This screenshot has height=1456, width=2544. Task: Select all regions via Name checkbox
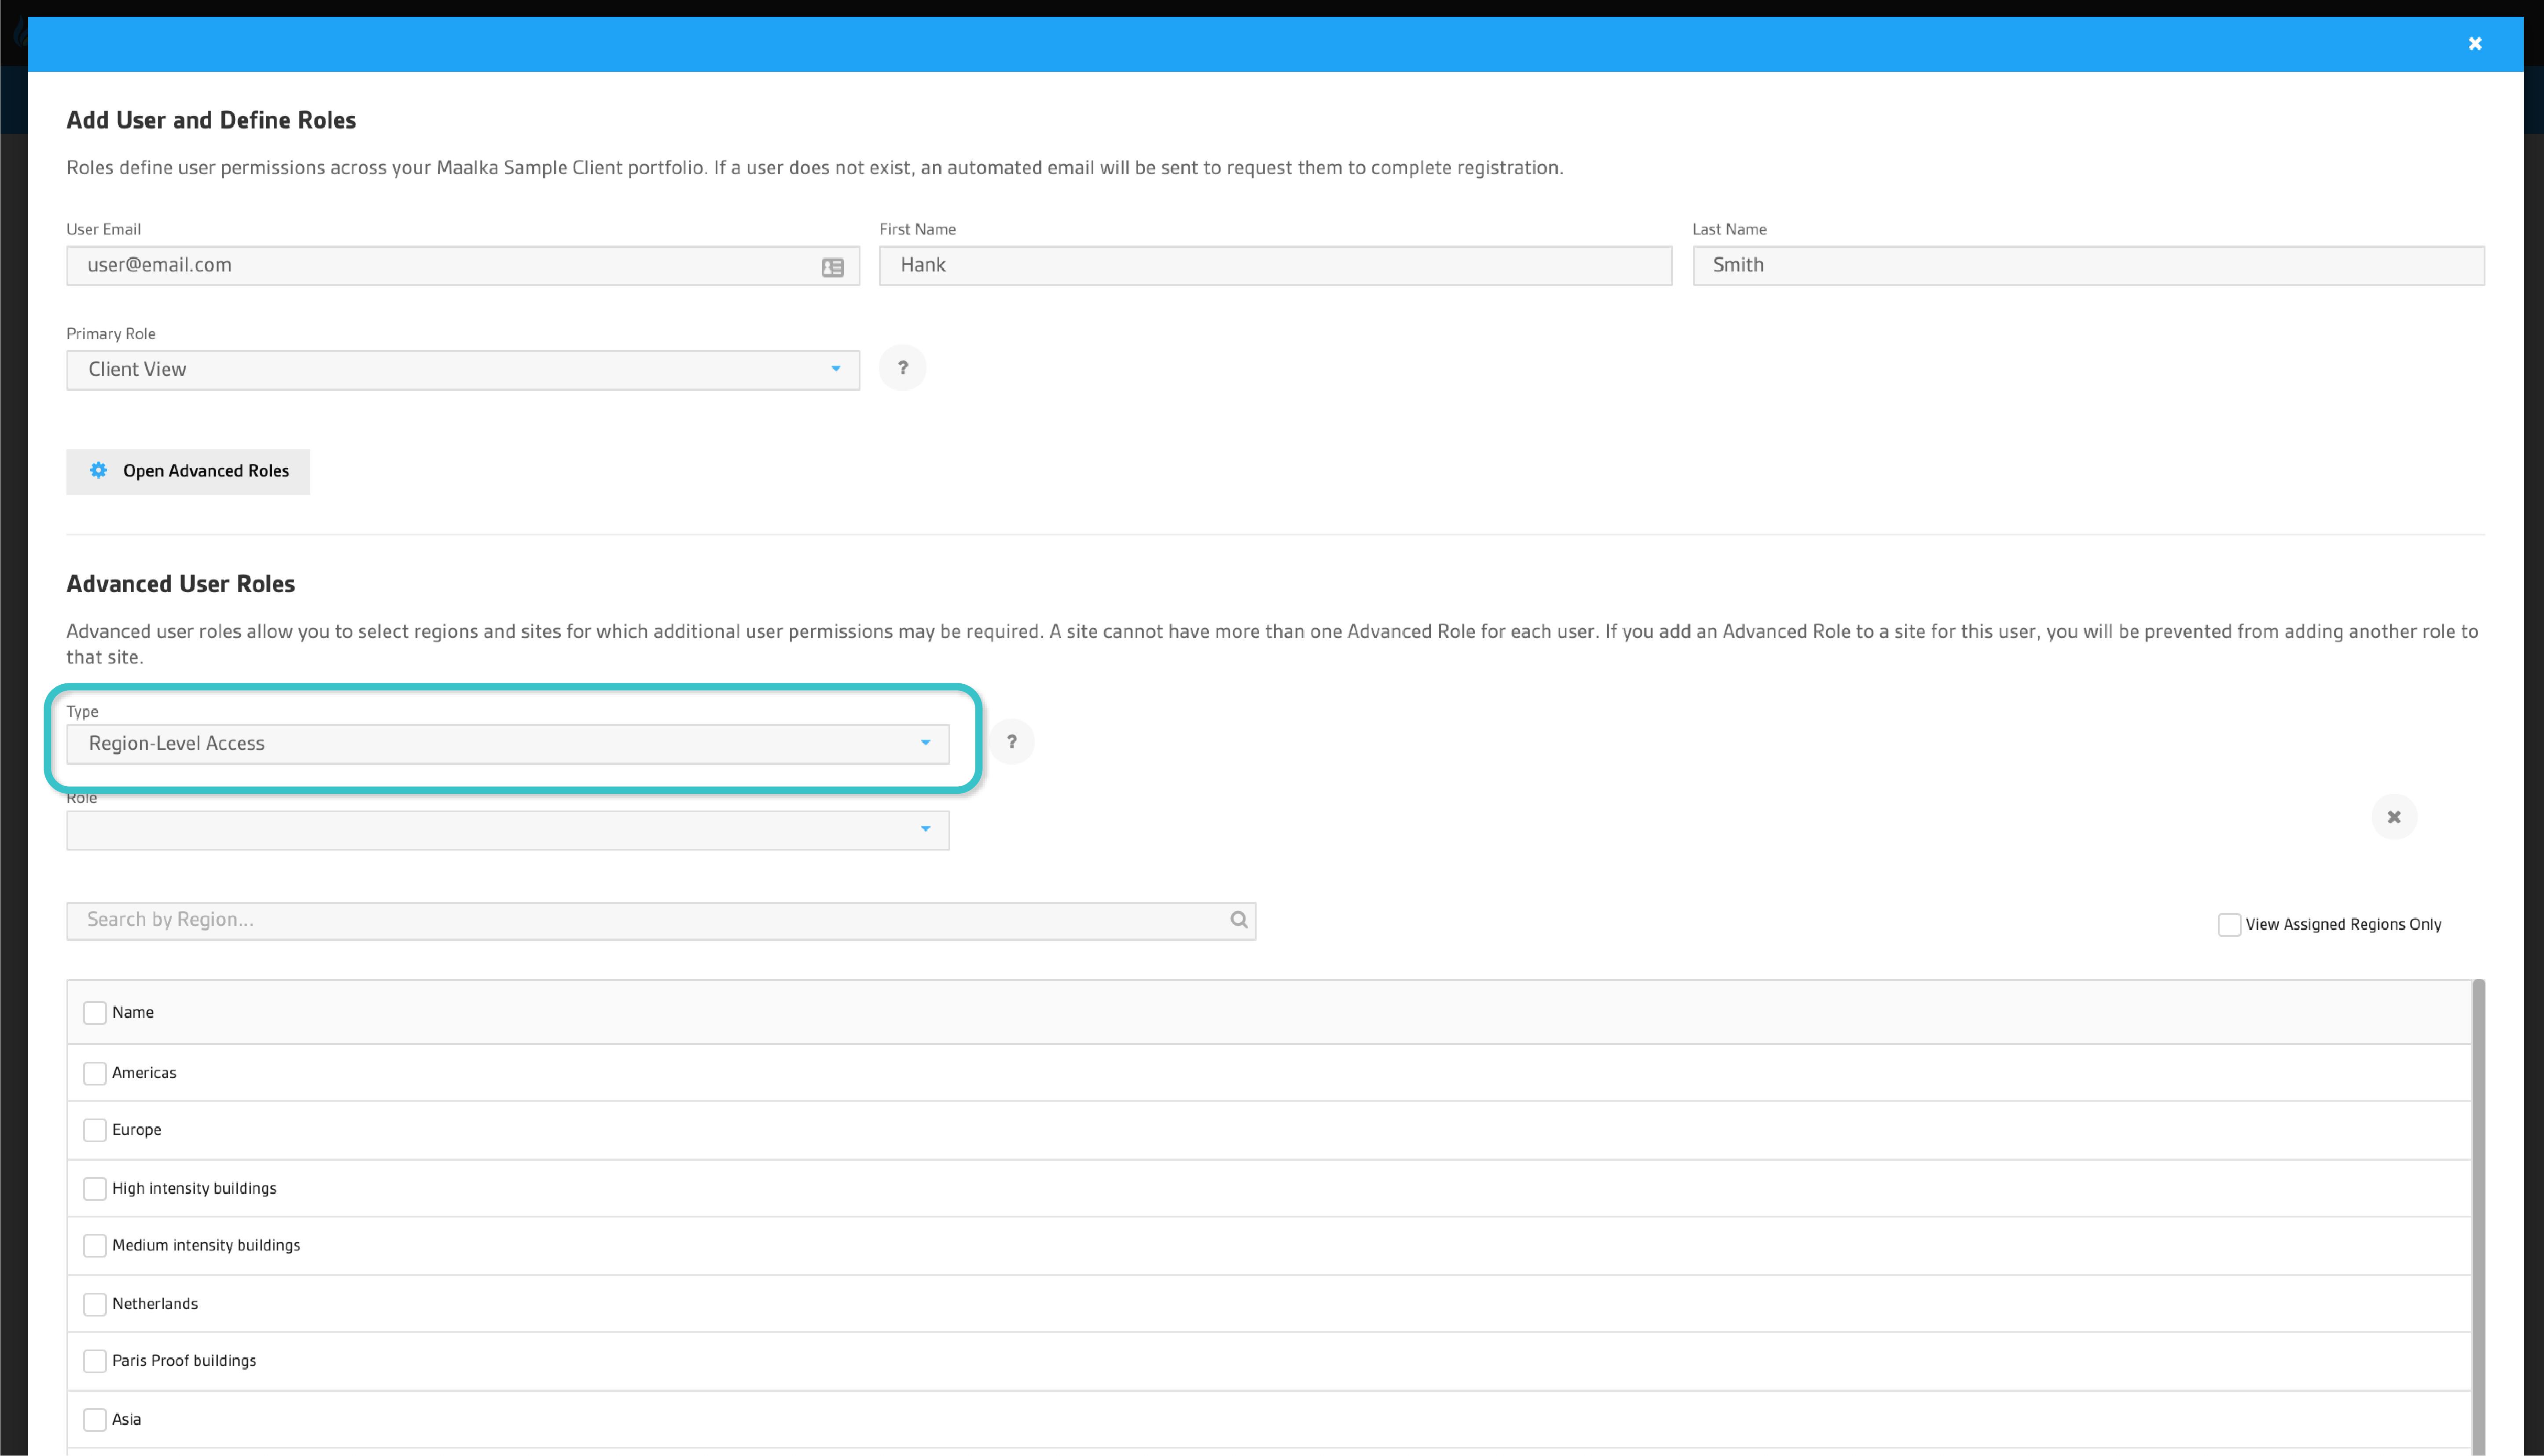(94, 1012)
